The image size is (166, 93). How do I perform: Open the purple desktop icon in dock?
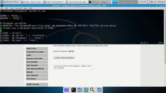pyautogui.click(x=66, y=90)
